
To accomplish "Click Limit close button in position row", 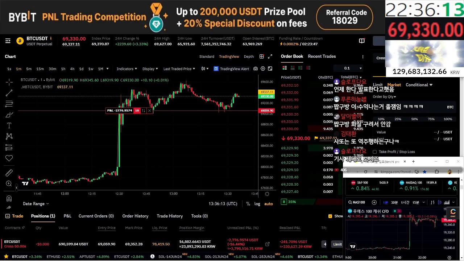I will point(337,244).
